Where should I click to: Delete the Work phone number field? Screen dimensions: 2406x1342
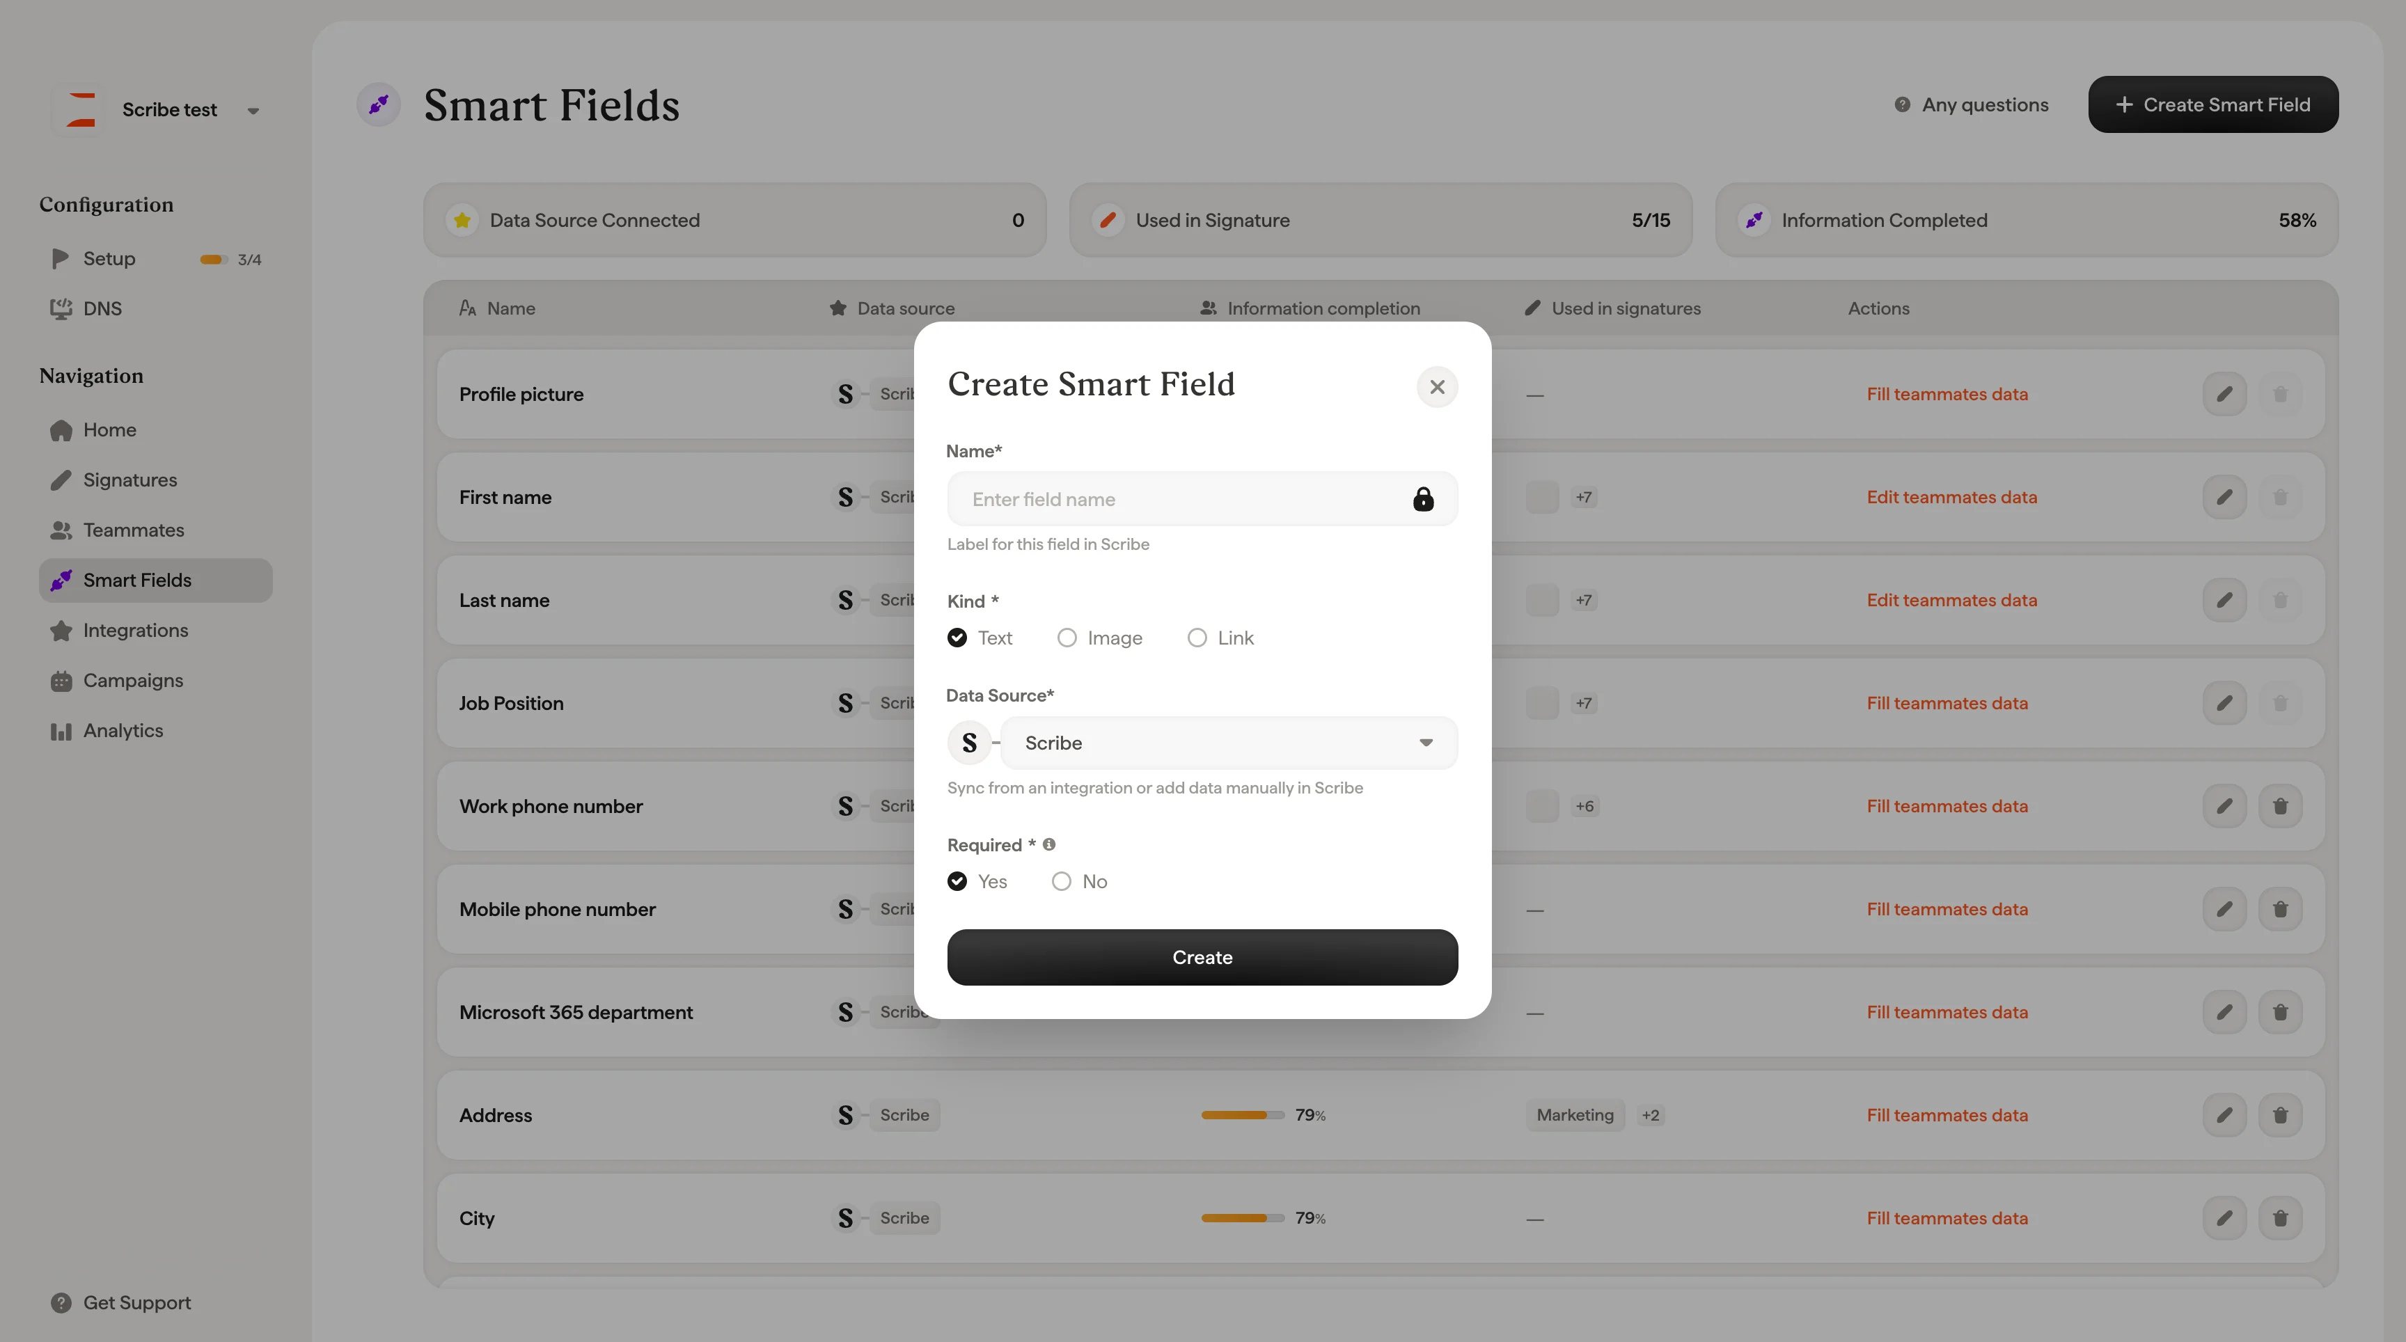(2280, 806)
